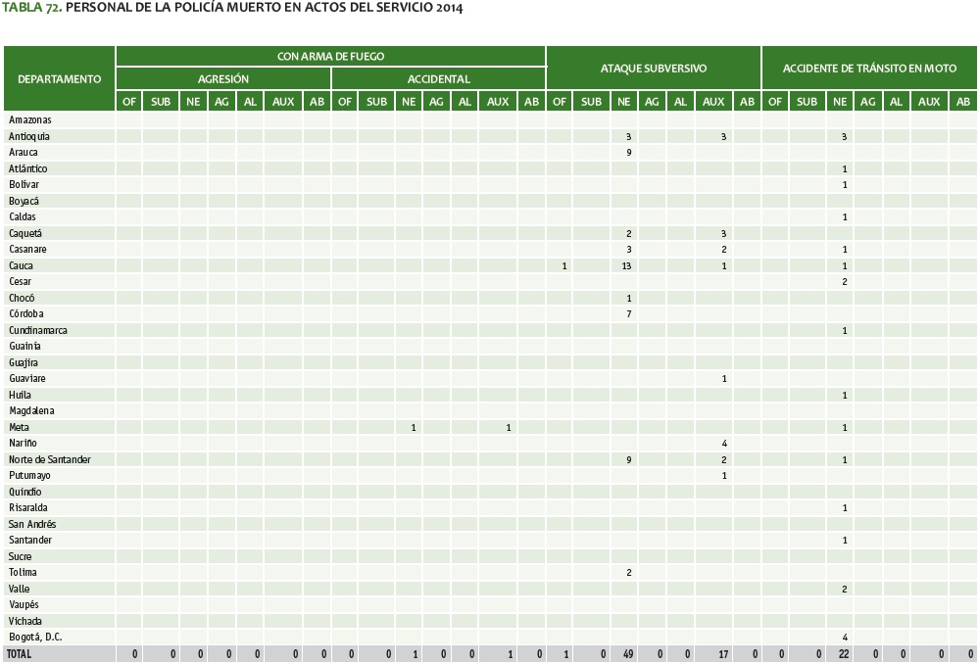Select the Antioquia row label

pyautogui.click(x=29, y=137)
